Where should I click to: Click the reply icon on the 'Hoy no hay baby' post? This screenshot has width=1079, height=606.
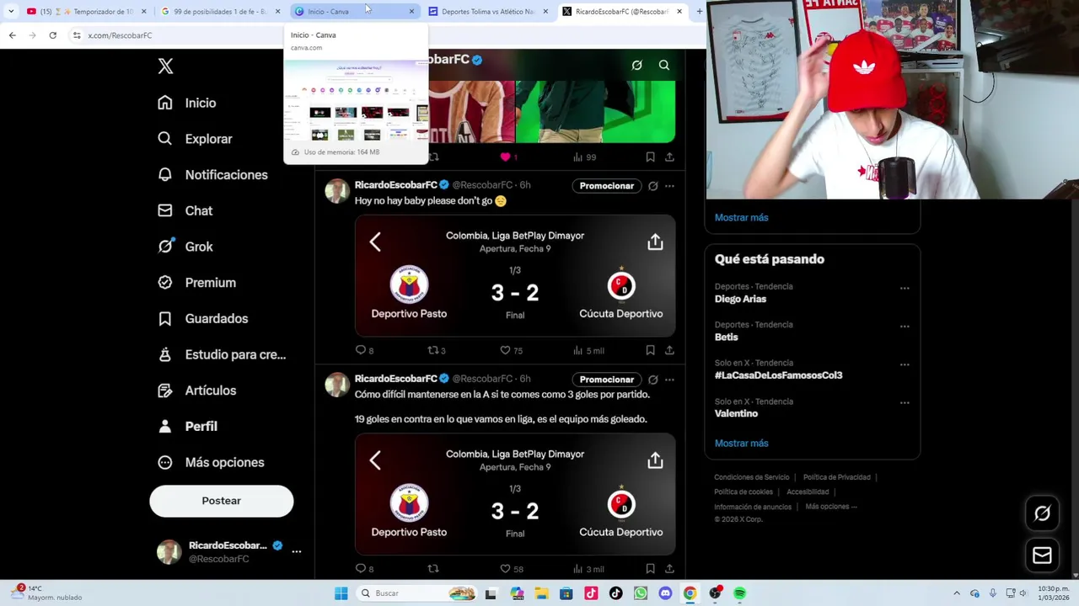(361, 350)
